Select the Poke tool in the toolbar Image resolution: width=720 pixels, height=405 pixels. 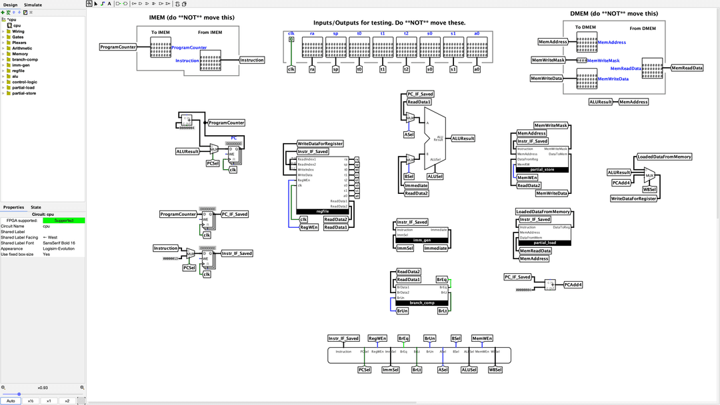point(89,3)
